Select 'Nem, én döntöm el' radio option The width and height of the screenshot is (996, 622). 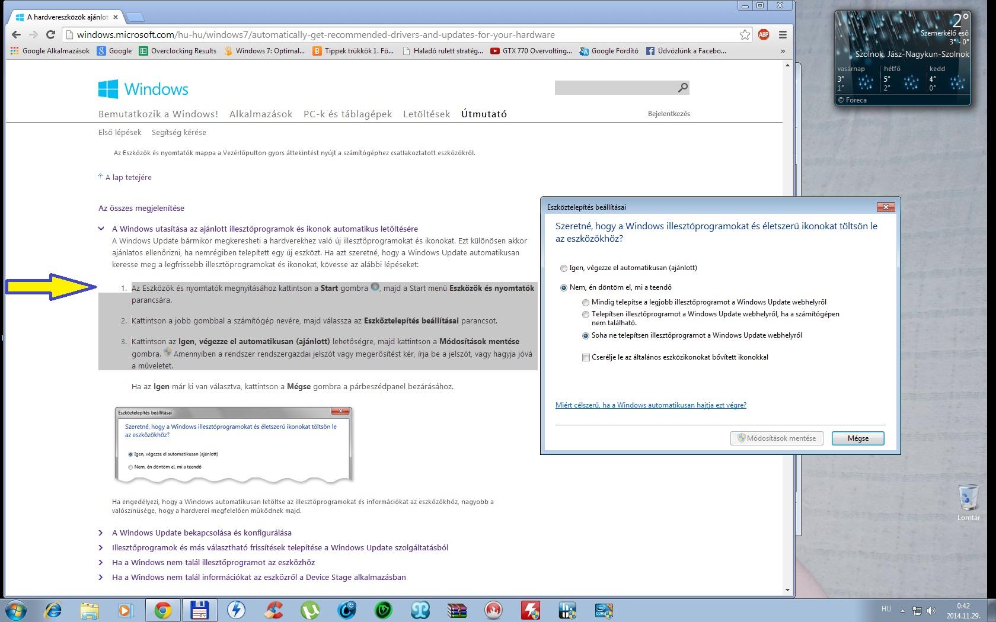[x=564, y=288]
